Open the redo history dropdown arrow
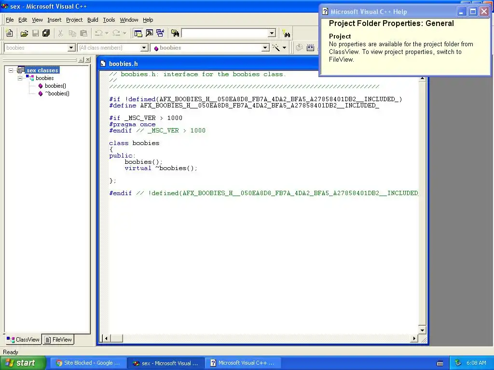Image resolution: width=494 pixels, height=370 pixels. coord(125,33)
